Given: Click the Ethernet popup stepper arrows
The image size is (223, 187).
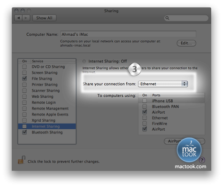Looking at the screenshot, I should (x=185, y=84).
